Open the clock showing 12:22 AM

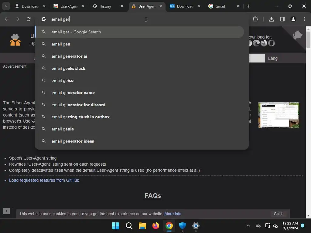[290, 226]
